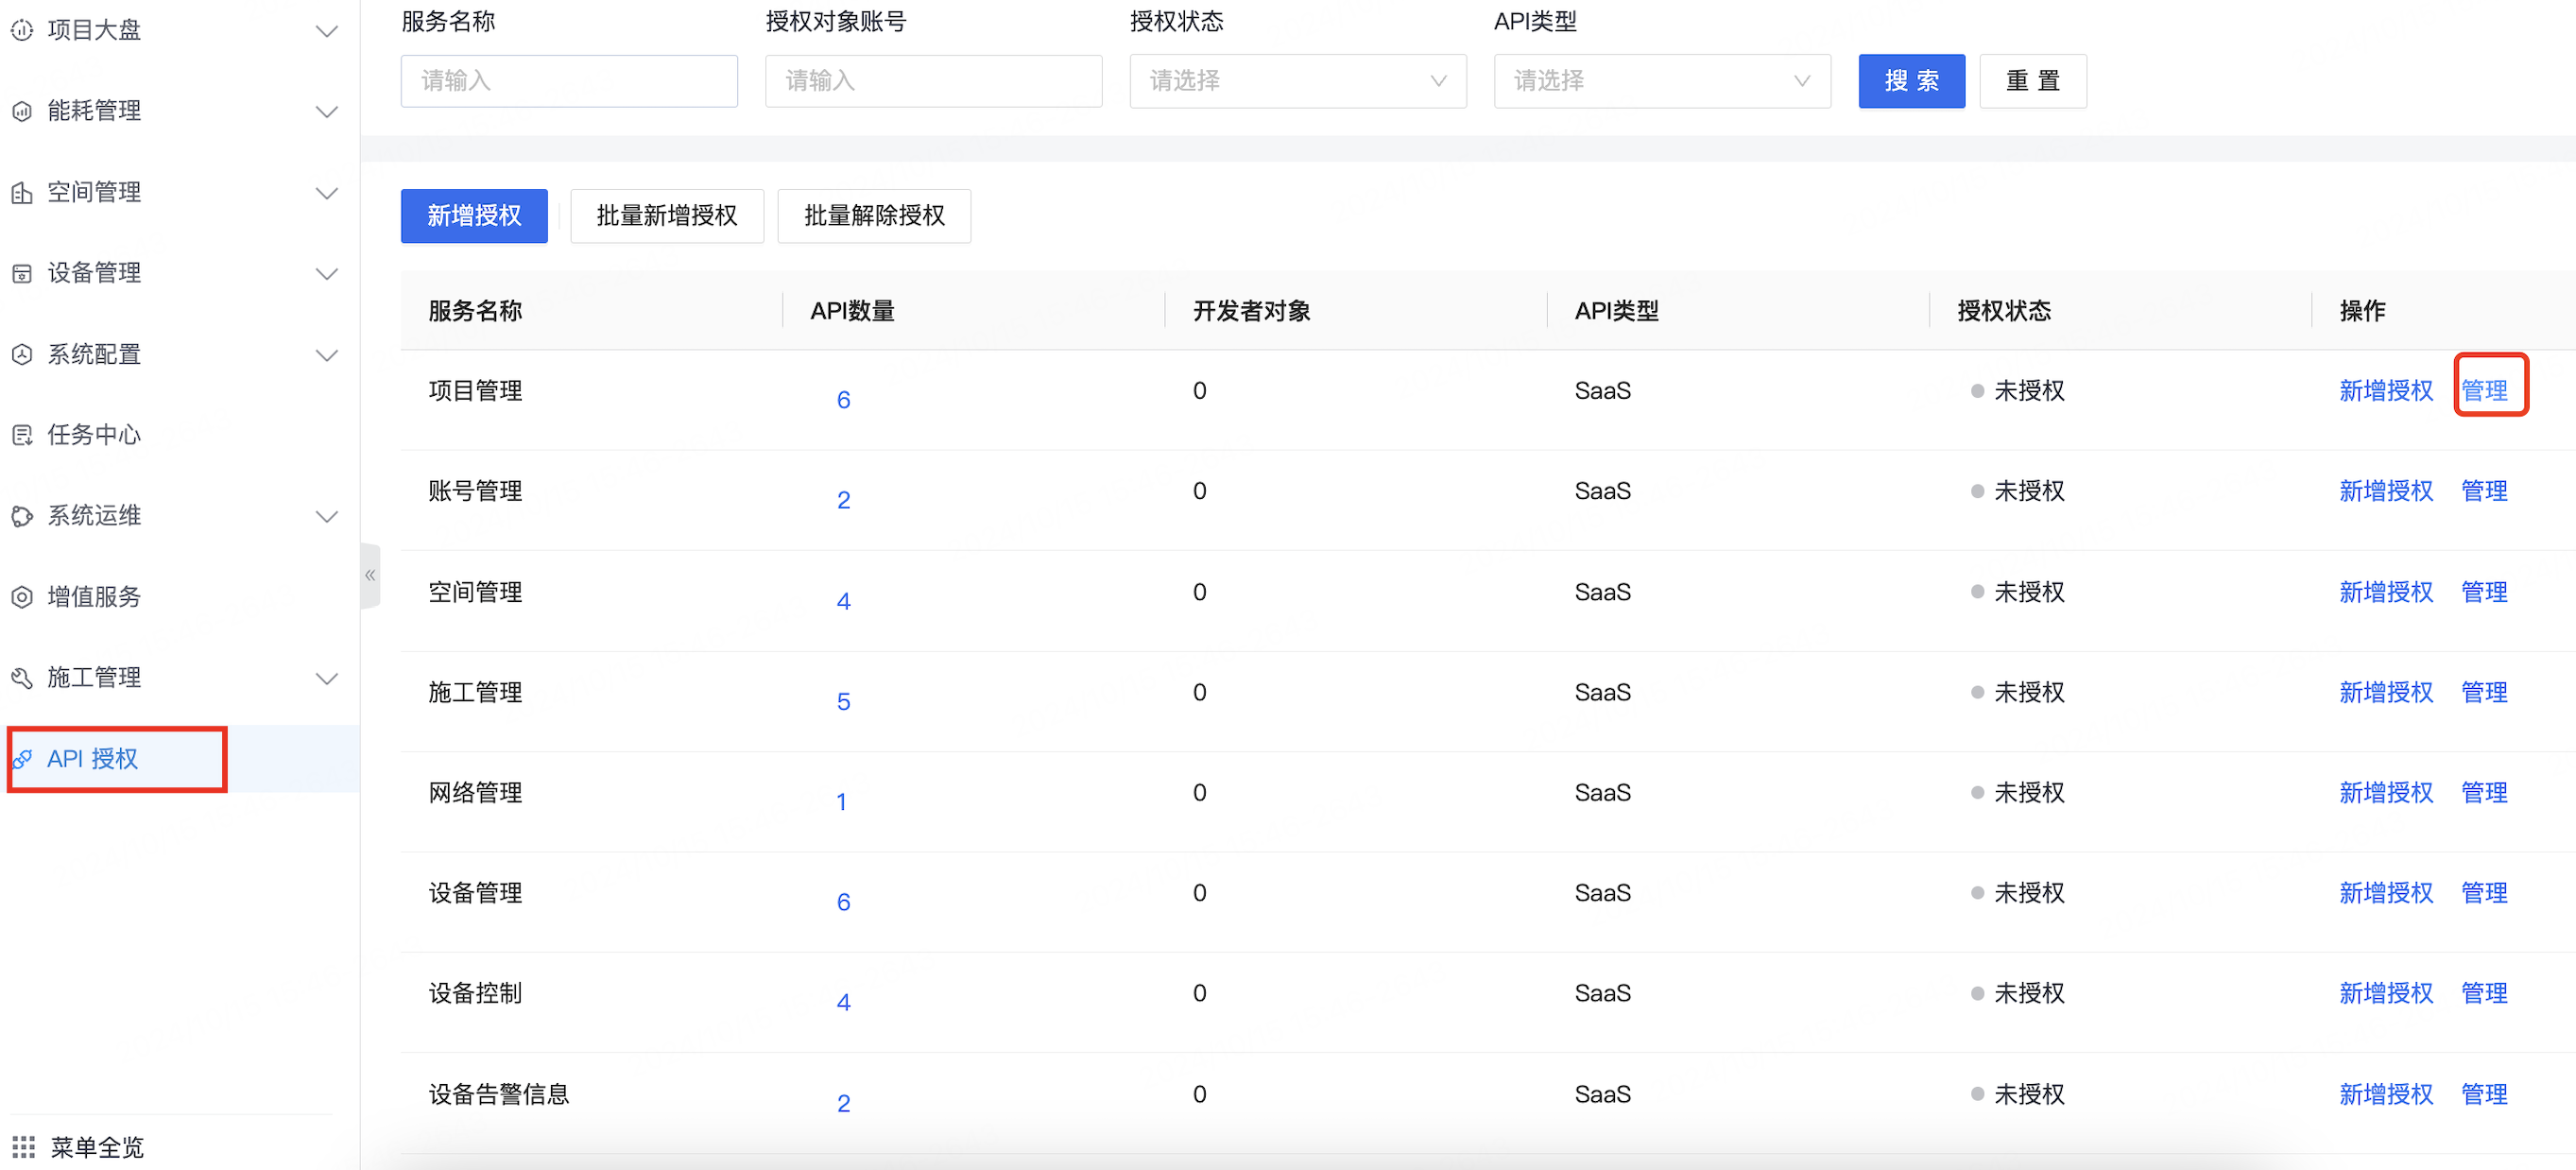
Task: Click the API 授权 link icon
Action: 22,759
